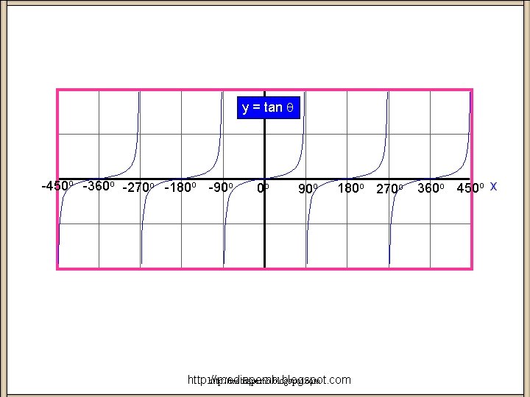Click the -360° axis label

(x=99, y=186)
